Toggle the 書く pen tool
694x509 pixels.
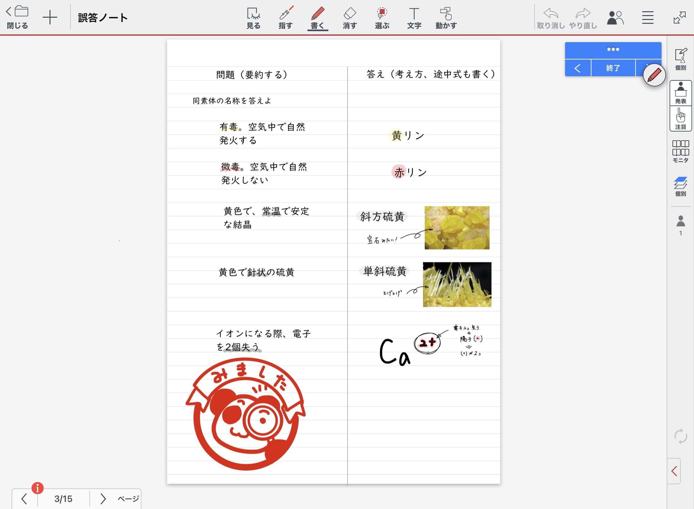pos(318,18)
